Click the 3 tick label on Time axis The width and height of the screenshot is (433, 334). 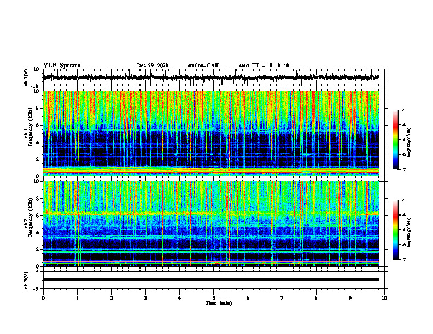145,298
